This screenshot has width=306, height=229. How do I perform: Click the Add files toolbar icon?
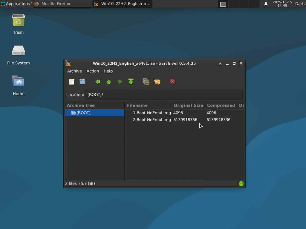click(x=146, y=82)
